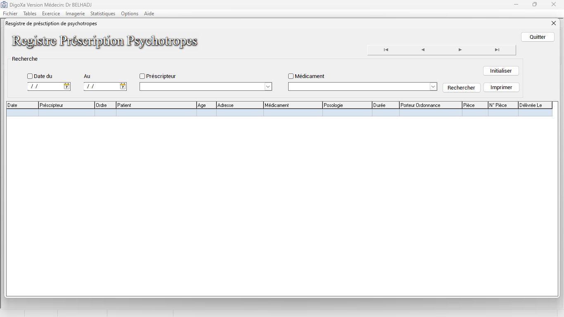Click the DigoXa application icon in title bar
Image resolution: width=564 pixels, height=317 pixels.
(4, 5)
